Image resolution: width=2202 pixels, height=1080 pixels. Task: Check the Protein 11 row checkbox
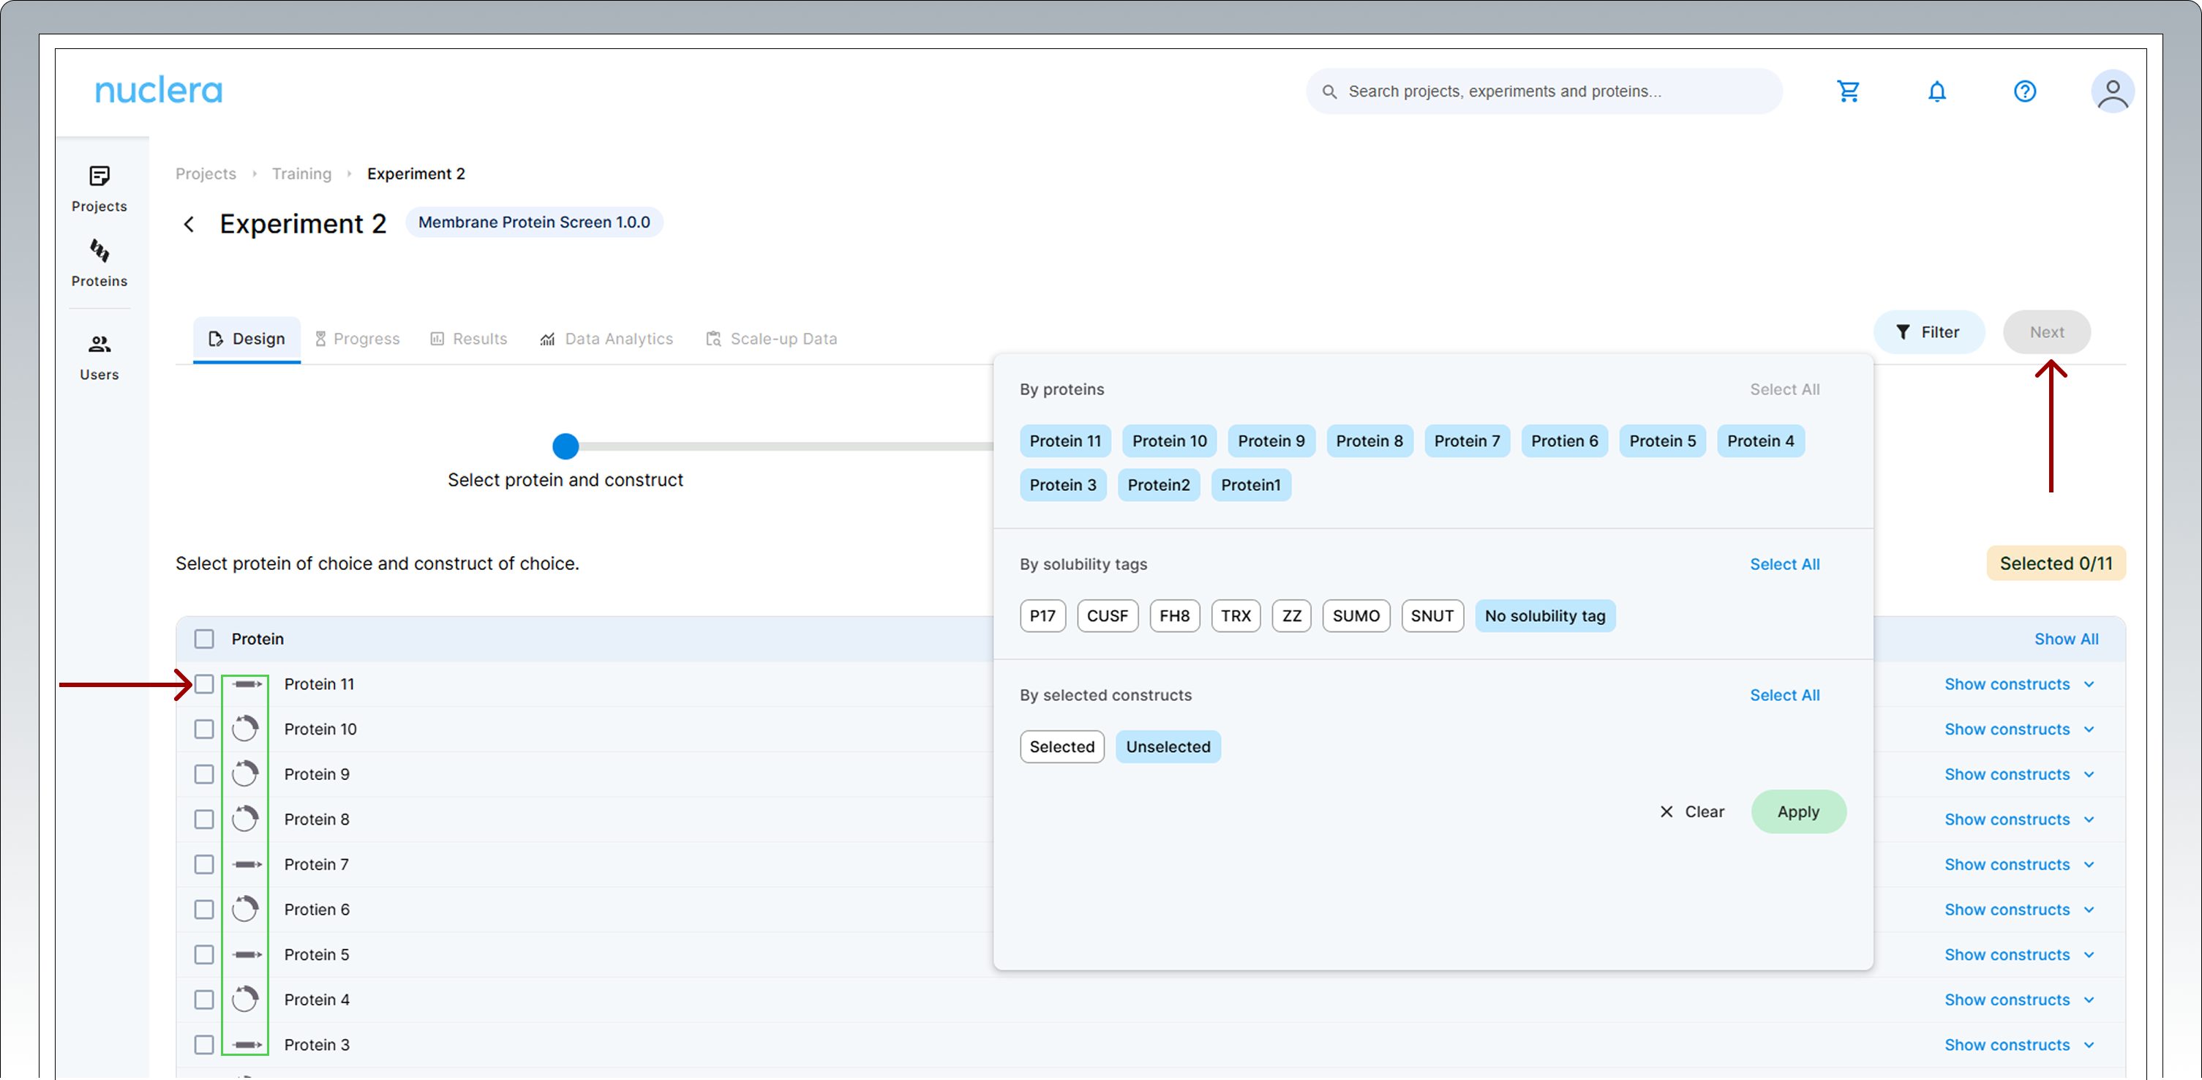pyautogui.click(x=204, y=684)
